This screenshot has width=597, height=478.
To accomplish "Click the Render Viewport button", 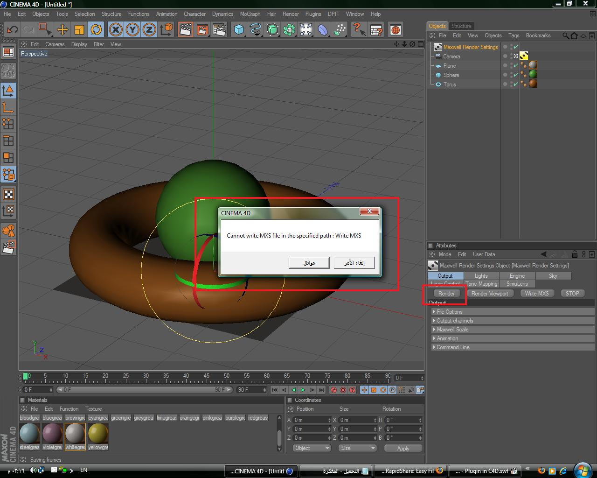I will [x=490, y=294].
